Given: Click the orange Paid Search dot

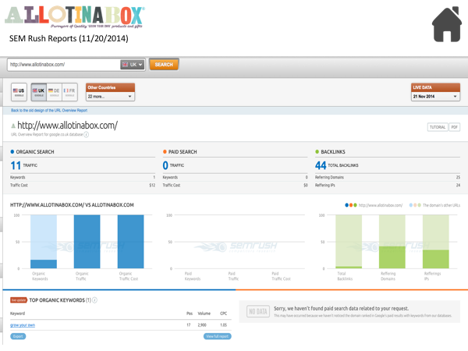Looking at the screenshot, I should point(165,151).
